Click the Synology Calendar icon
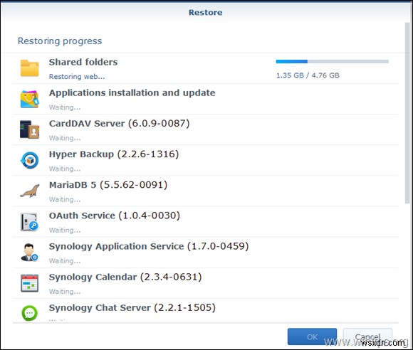The image size is (413, 350). click(29, 283)
